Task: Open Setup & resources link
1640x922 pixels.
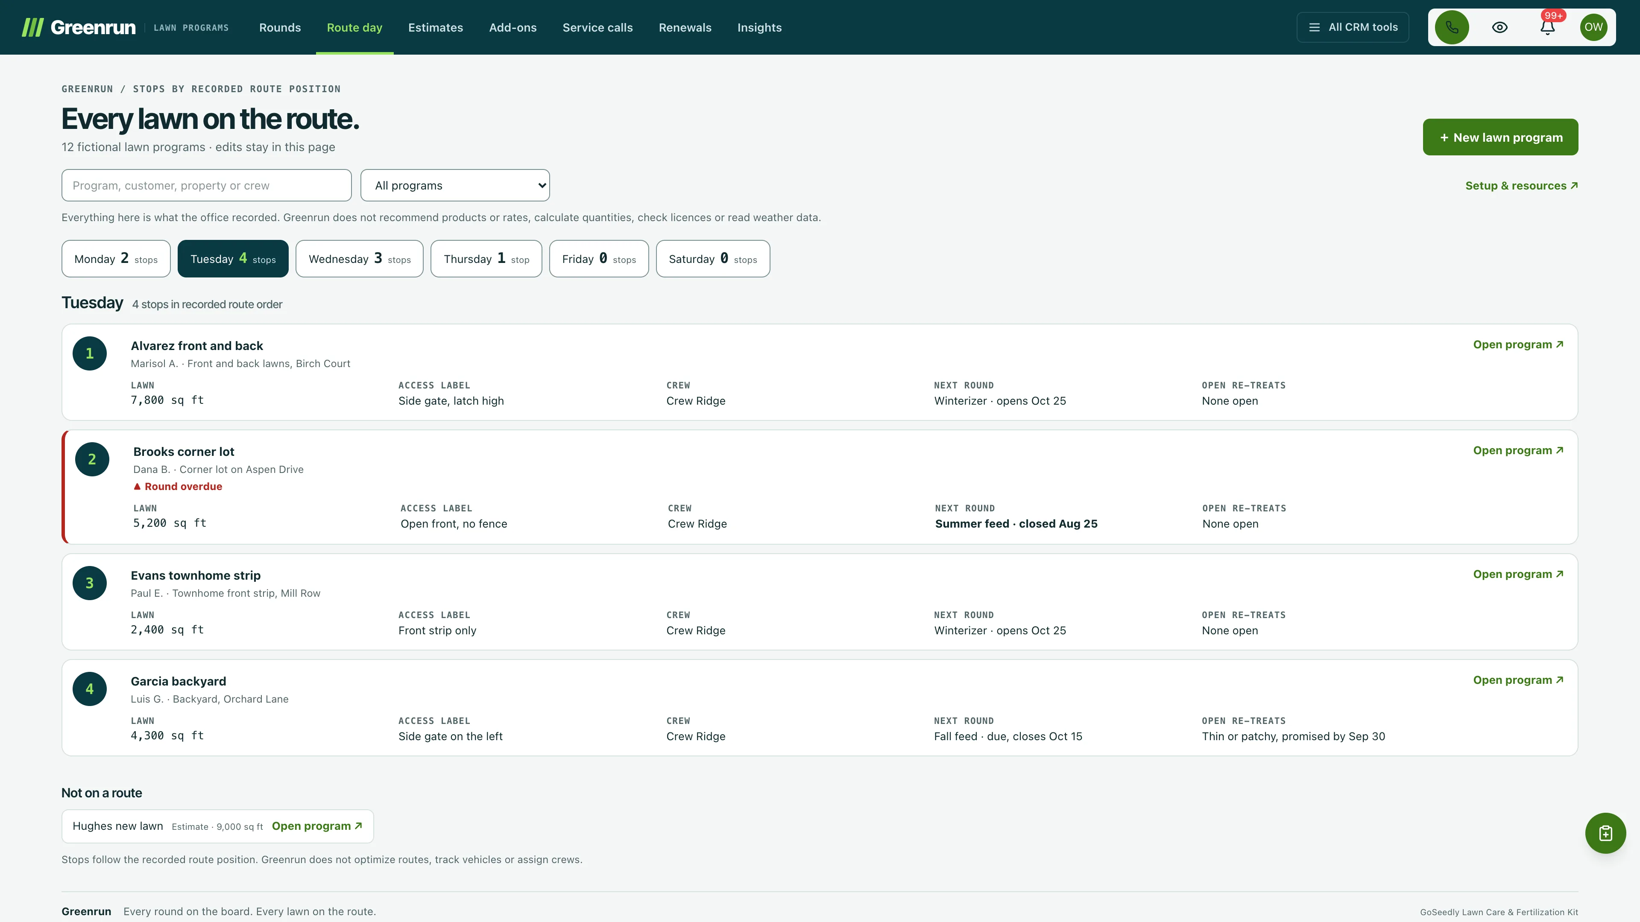Action: click(x=1522, y=186)
